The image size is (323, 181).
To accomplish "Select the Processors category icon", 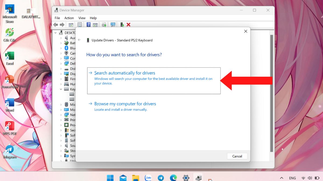I will click(x=66, y=125).
